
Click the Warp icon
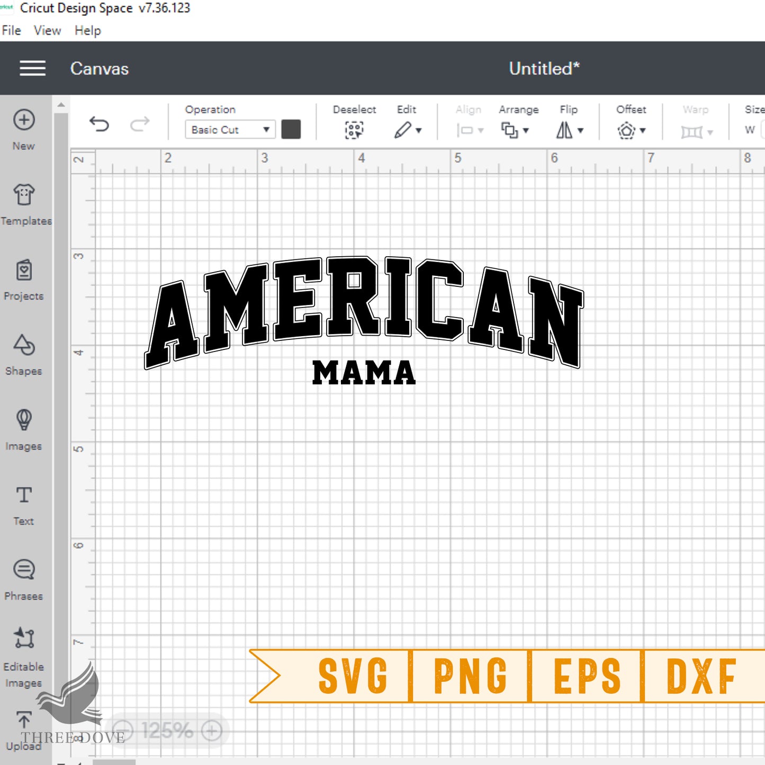(x=691, y=131)
